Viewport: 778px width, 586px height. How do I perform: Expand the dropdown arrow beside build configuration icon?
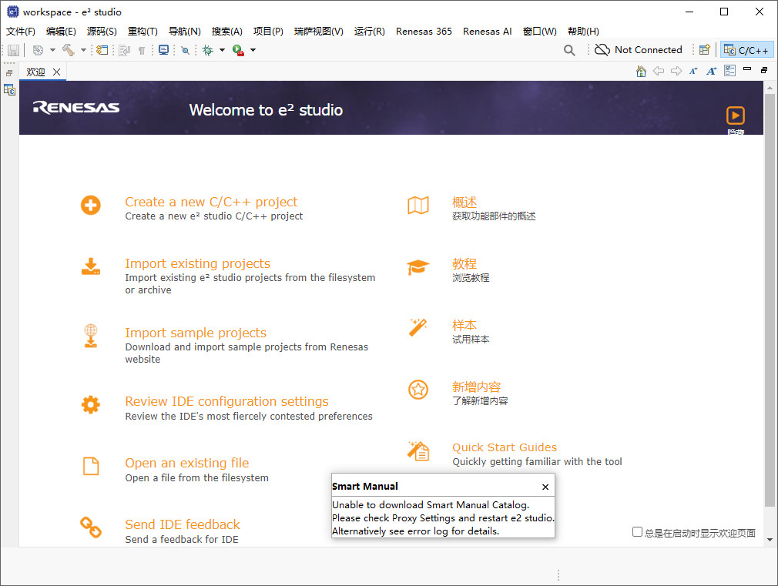(52, 49)
